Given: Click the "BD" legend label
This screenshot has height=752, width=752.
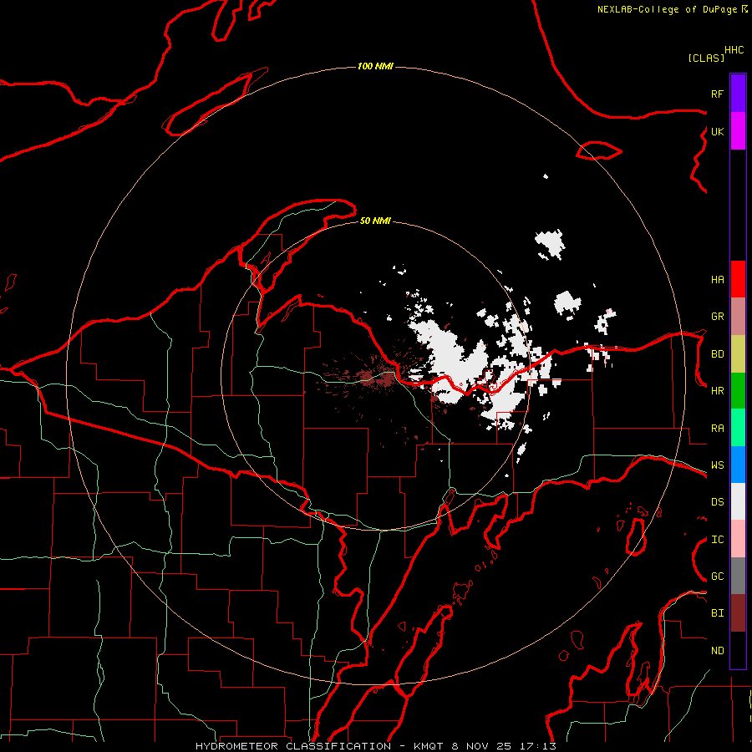Looking at the screenshot, I should pyautogui.click(x=717, y=354).
